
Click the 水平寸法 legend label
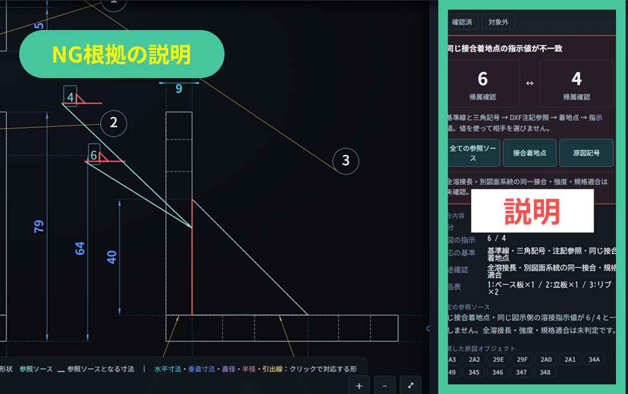pos(168,369)
